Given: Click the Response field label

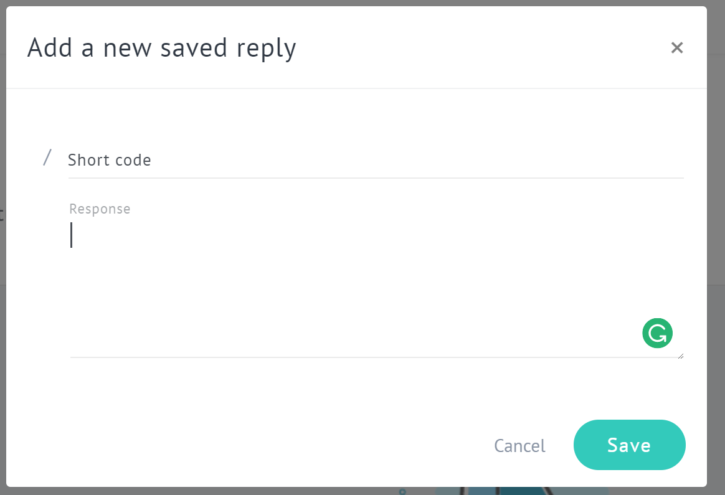Looking at the screenshot, I should pyautogui.click(x=100, y=209).
